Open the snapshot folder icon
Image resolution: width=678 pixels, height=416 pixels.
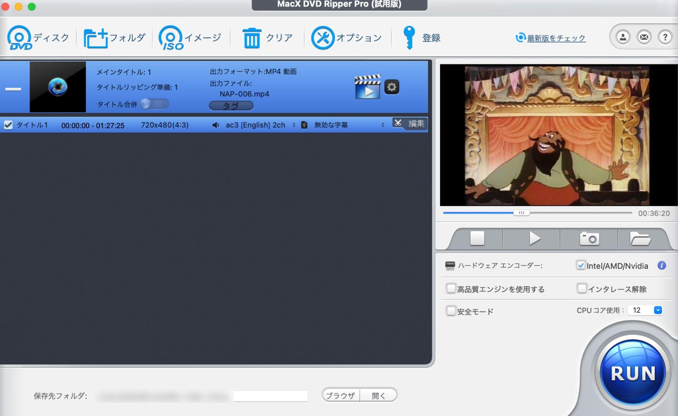point(640,239)
